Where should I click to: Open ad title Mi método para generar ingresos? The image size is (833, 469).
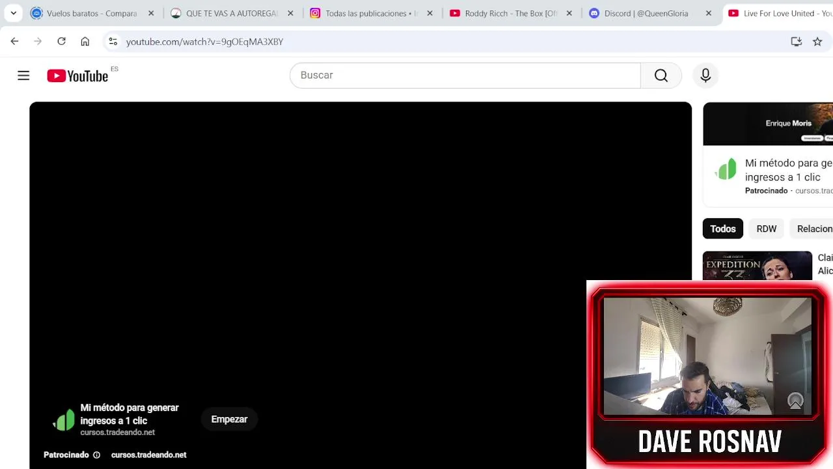130,414
